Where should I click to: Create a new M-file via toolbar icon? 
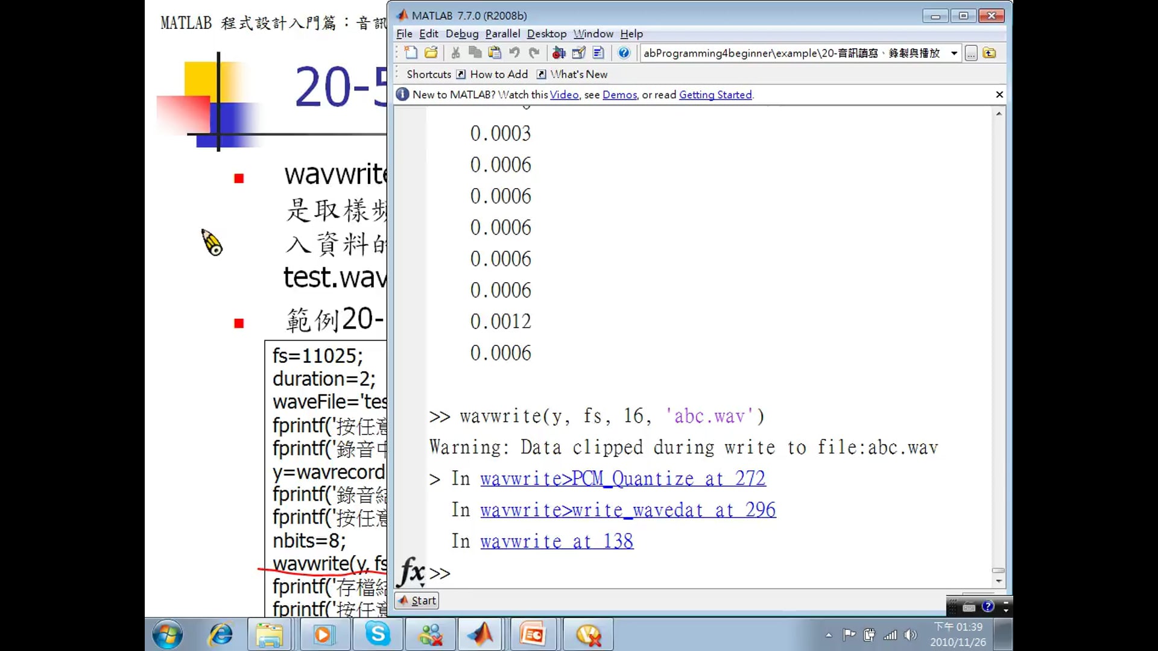click(x=411, y=53)
